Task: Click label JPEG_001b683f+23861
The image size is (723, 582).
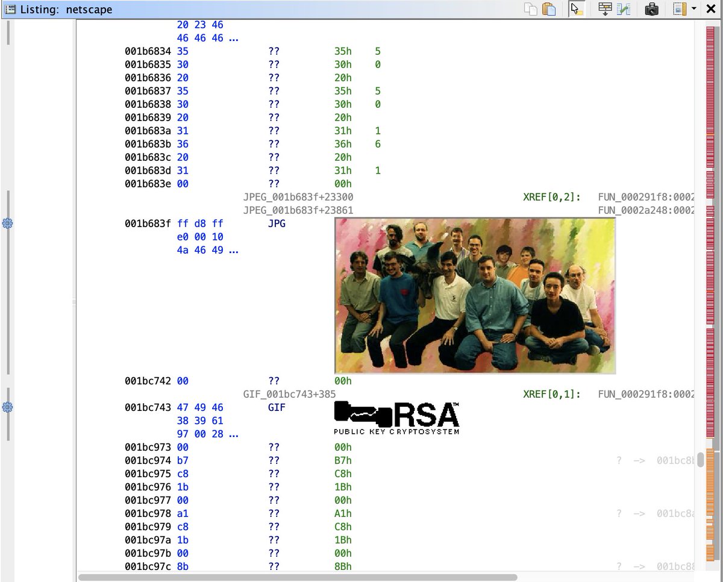Action: point(298,210)
